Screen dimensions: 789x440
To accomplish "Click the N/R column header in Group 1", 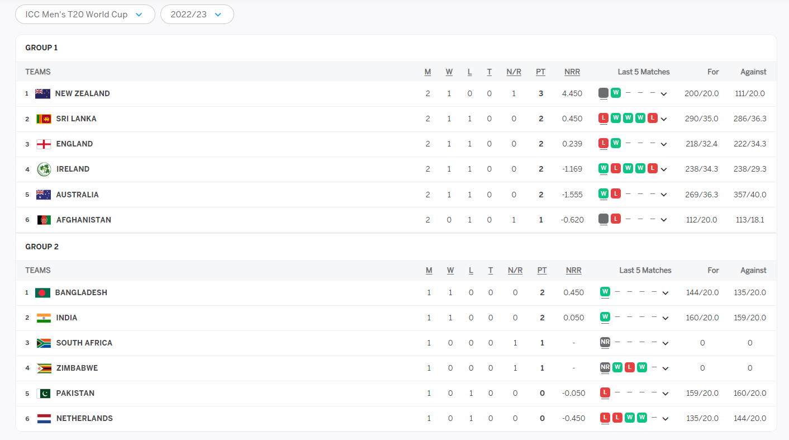I will (514, 72).
